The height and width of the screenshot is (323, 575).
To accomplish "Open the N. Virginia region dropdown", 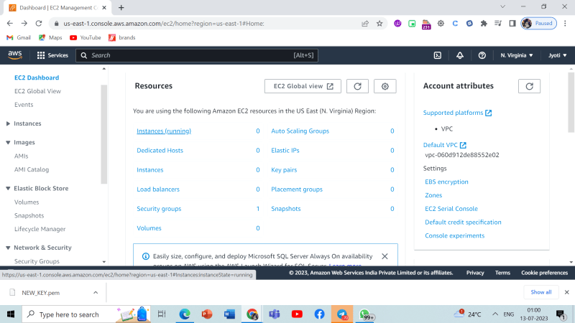I will (x=517, y=55).
